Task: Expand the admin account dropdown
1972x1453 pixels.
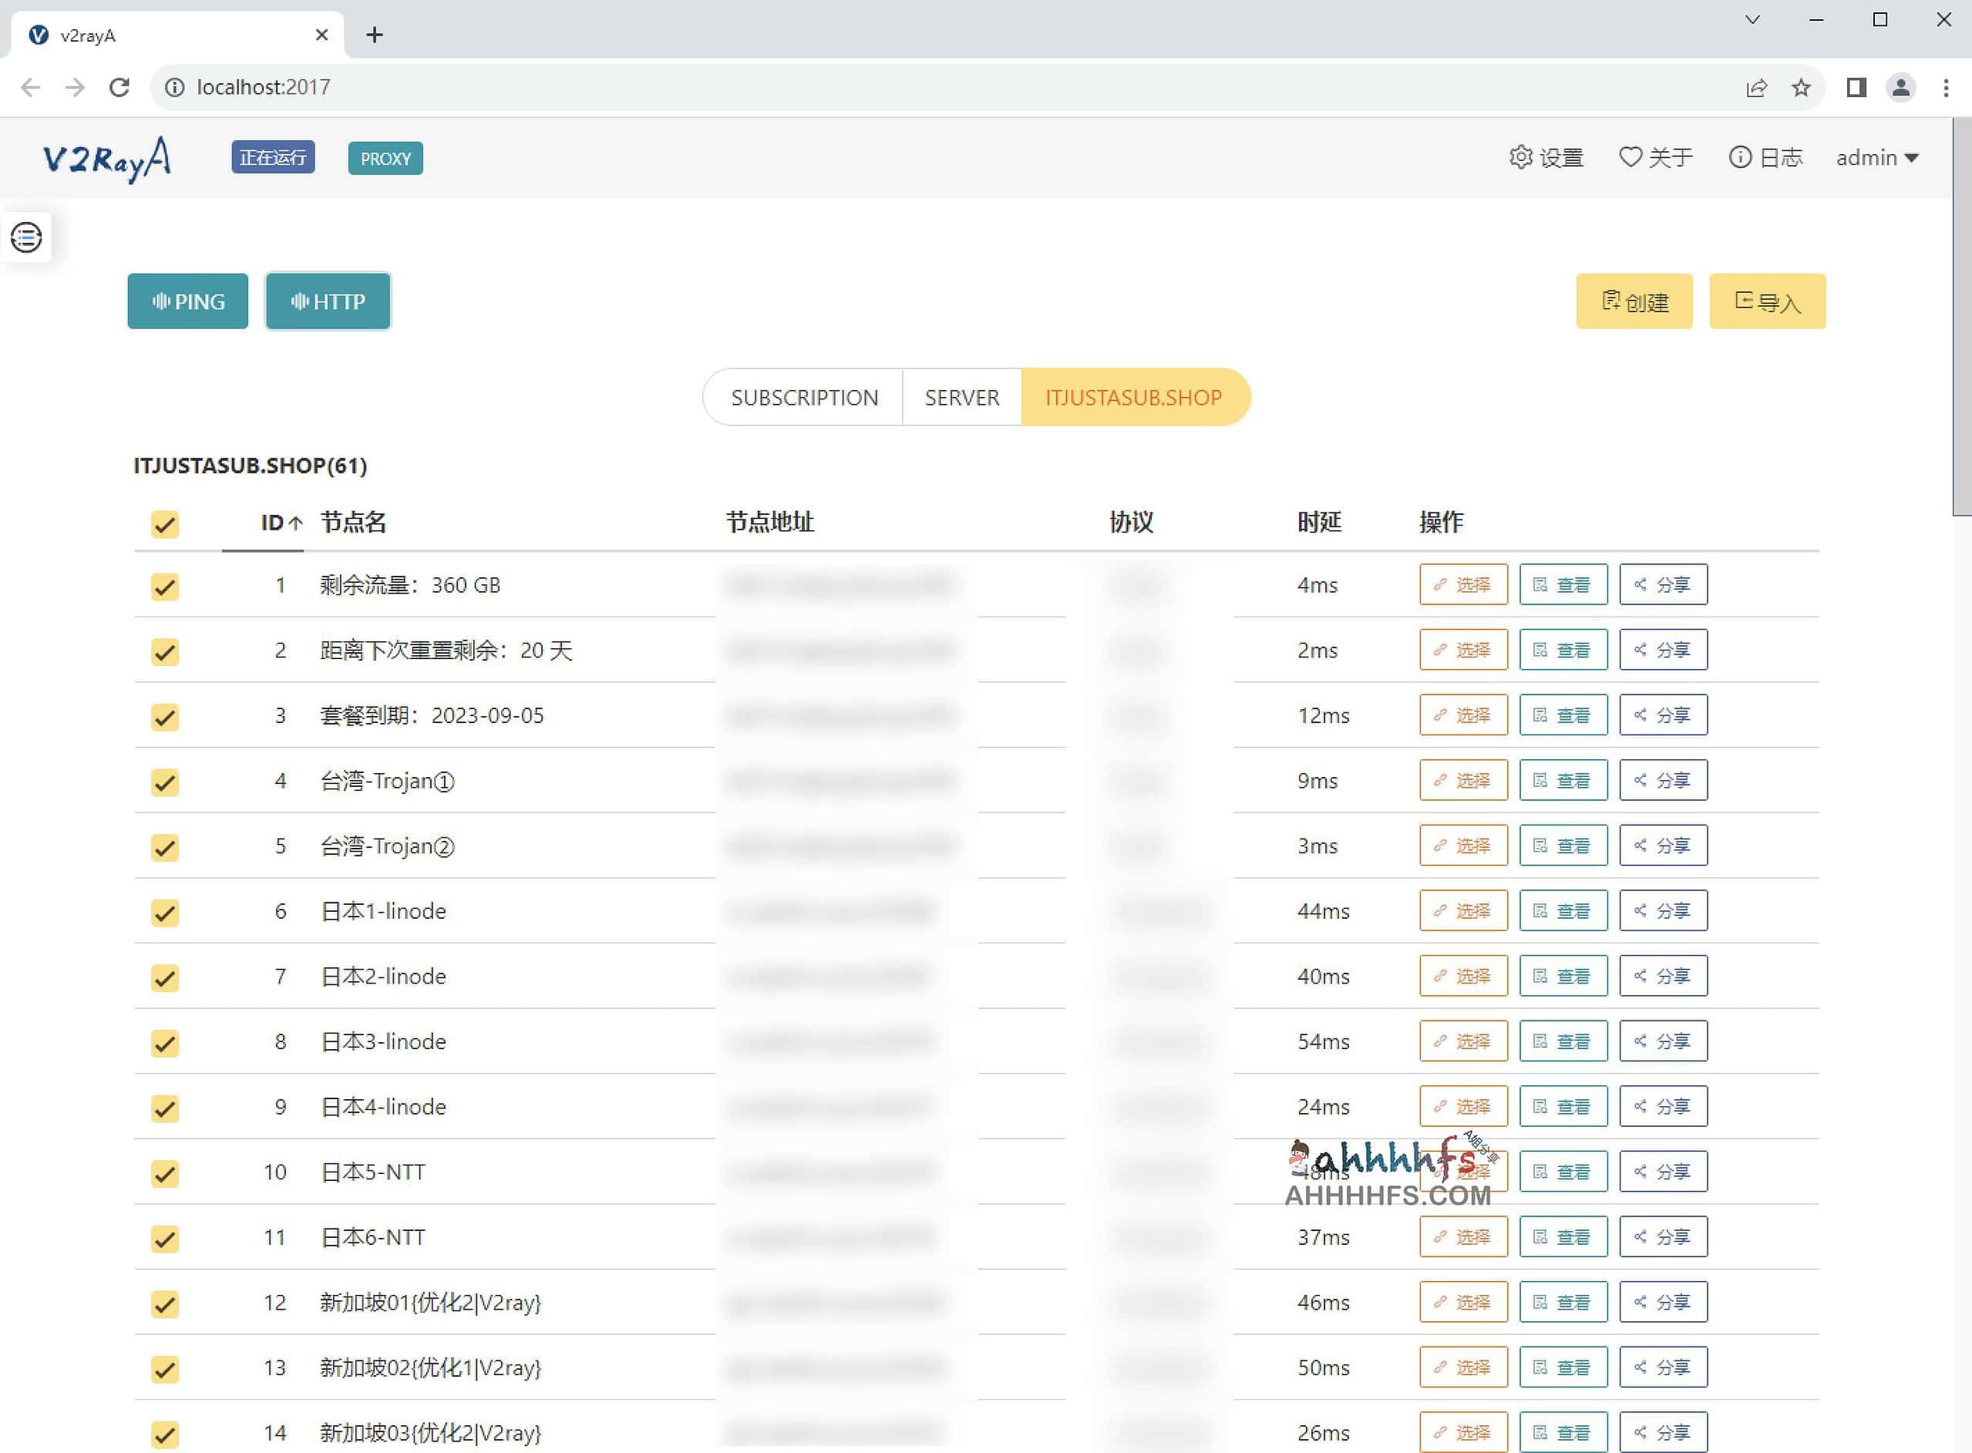Action: 1876,158
